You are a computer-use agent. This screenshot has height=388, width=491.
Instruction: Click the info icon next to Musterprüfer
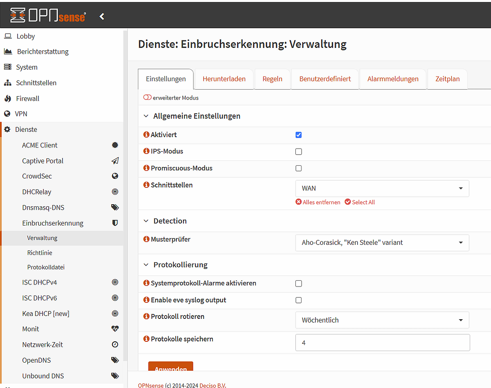pyautogui.click(x=146, y=239)
